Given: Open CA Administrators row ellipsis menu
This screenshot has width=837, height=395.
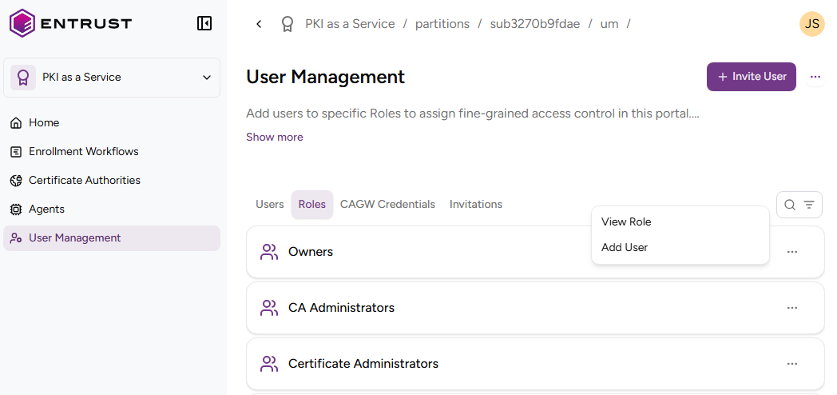Looking at the screenshot, I should [x=792, y=308].
